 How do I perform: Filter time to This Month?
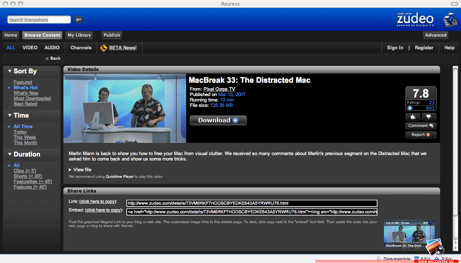coord(25,142)
